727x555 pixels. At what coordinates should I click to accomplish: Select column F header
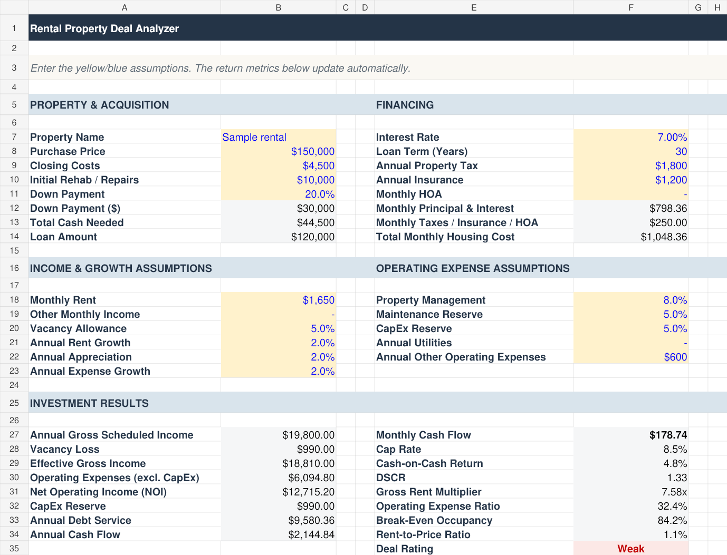click(x=630, y=7)
